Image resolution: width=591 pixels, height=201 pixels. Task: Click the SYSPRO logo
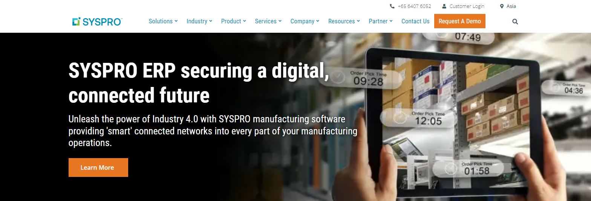[x=97, y=21]
